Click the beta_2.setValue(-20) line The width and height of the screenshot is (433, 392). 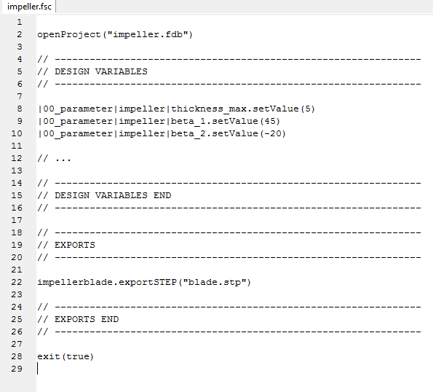pos(162,134)
